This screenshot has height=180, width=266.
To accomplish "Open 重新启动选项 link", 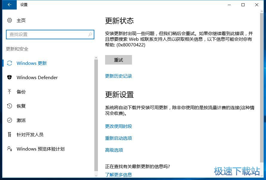I will click(119, 138).
